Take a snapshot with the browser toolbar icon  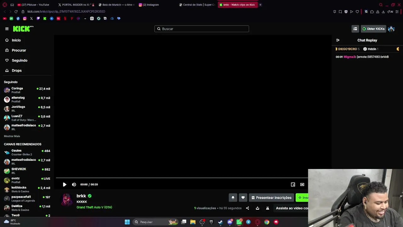tap(340, 12)
